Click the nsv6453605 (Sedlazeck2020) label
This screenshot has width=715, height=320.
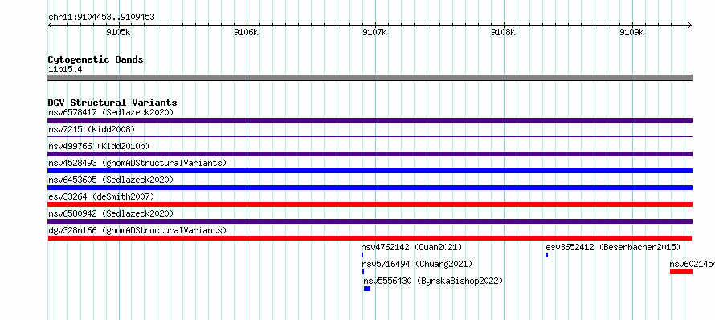tap(111, 180)
